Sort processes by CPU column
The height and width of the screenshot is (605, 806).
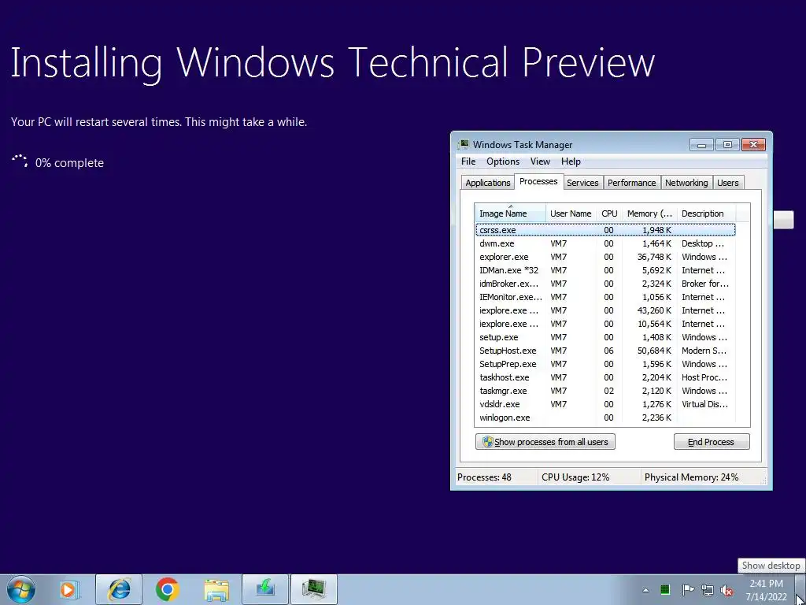(x=609, y=213)
